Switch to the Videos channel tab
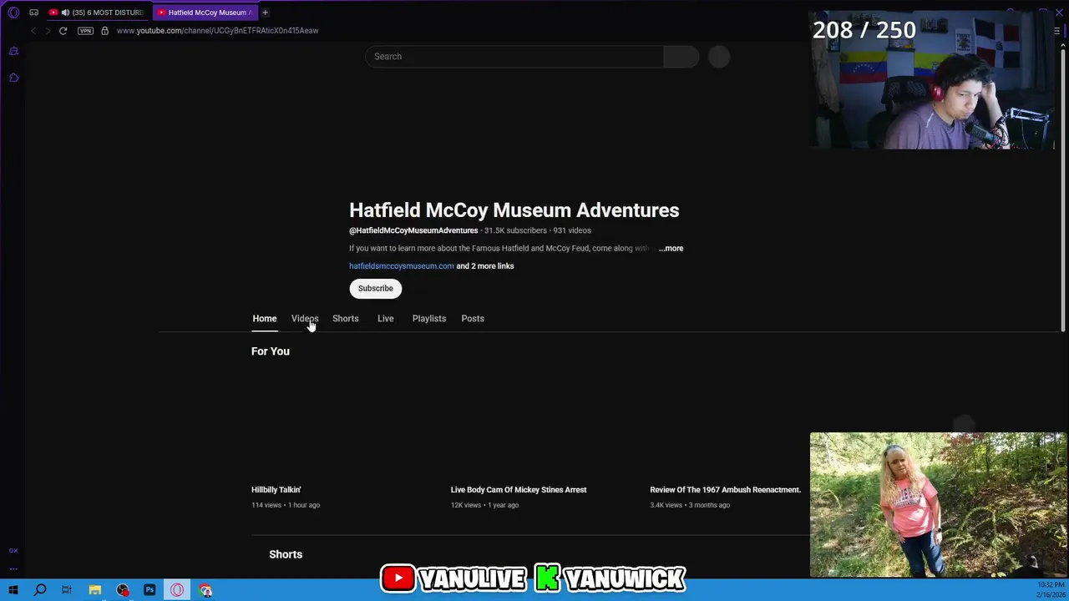 pos(305,319)
